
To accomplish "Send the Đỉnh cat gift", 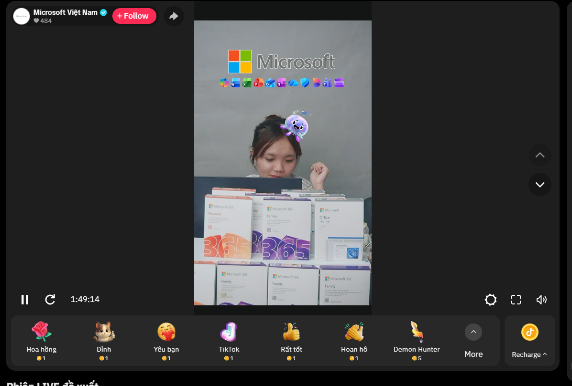I will [x=104, y=341].
